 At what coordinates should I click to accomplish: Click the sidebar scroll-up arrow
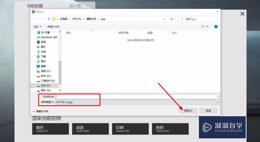pyautogui.click(x=60, y=32)
